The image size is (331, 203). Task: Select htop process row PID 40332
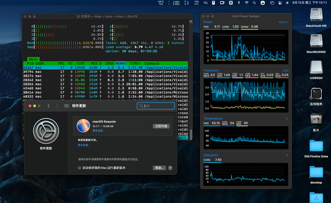click(105, 97)
